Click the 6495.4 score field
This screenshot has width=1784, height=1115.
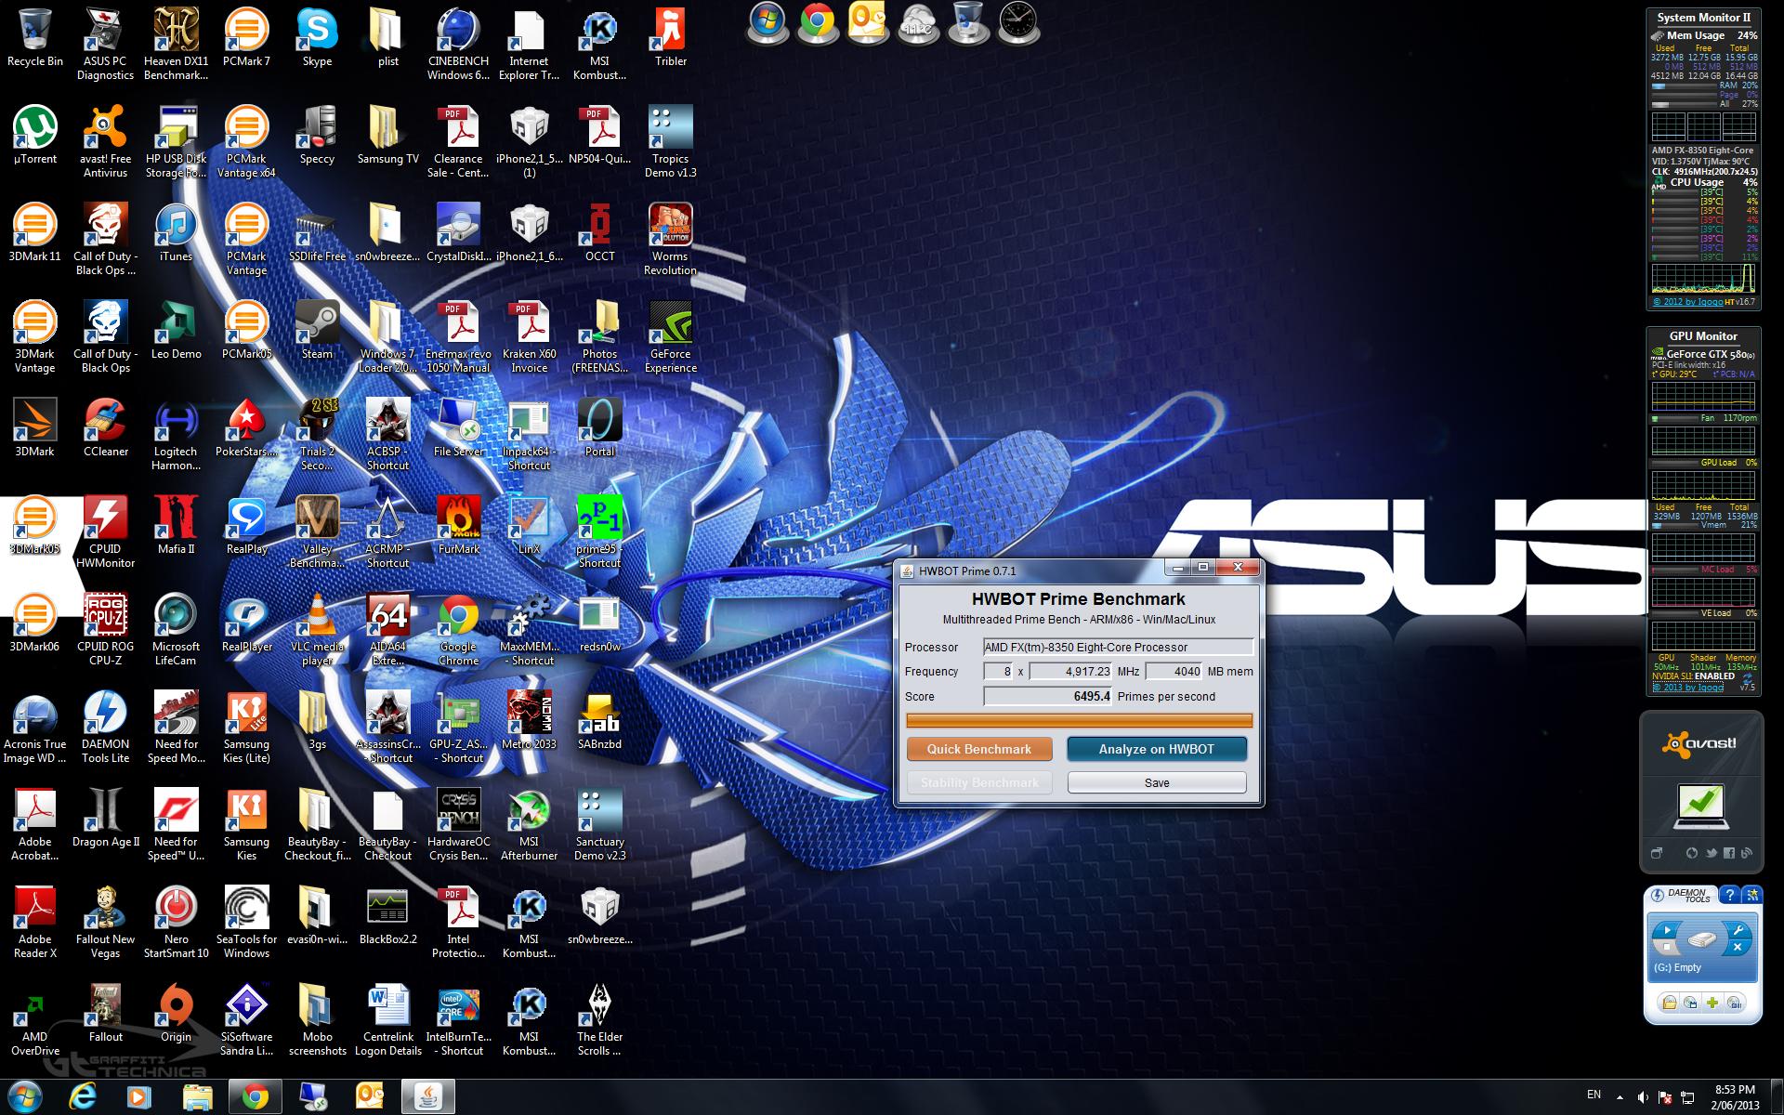tap(1048, 696)
